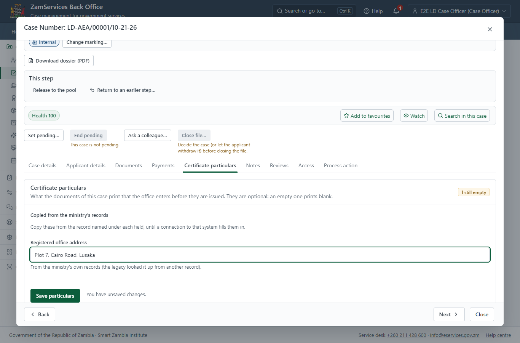Click the archive box icon in the sidebar
Viewport: 520px width, 343px height.
(14, 123)
